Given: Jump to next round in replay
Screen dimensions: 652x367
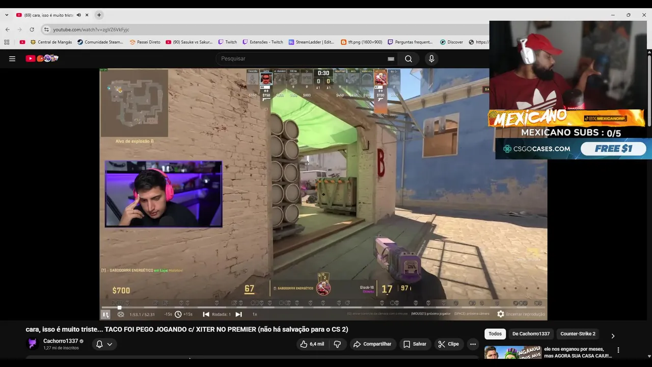Looking at the screenshot, I should (x=238, y=314).
